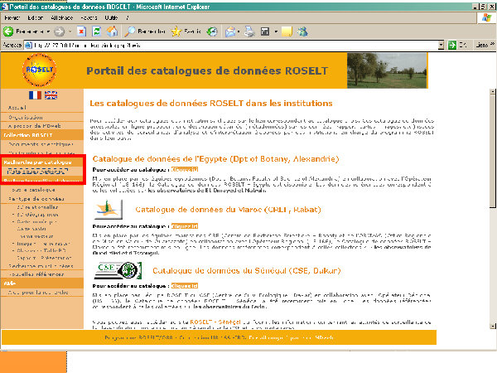Click the Stop page loading icon
Screen dimensions: 497x373
coord(81,31)
